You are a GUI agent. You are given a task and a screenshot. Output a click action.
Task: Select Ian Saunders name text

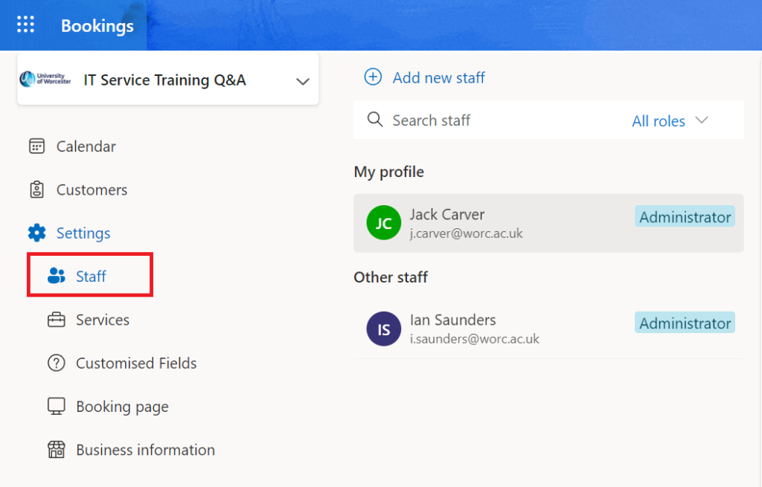point(453,320)
